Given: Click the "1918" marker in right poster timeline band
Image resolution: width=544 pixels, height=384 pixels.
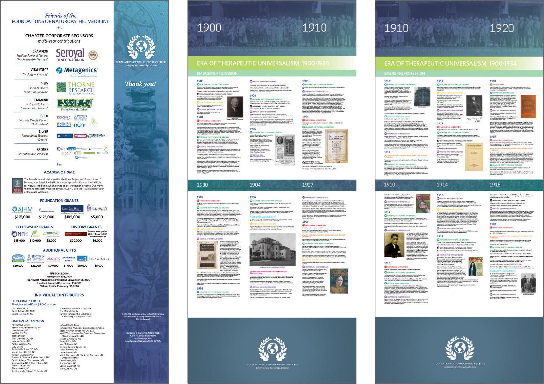Looking at the screenshot, I should [495, 185].
